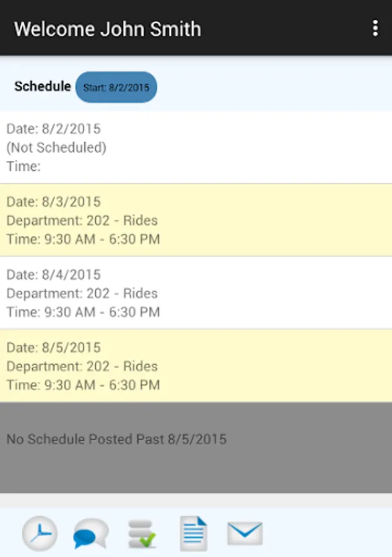Tap the Department line under 8/5/2015
This screenshot has width=392, height=557.
(x=82, y=366)
